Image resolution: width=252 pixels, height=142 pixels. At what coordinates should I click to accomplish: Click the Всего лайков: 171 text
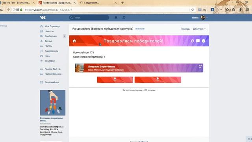pyautogui.click(x=83, y=52)
